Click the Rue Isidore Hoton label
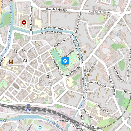 63,41
